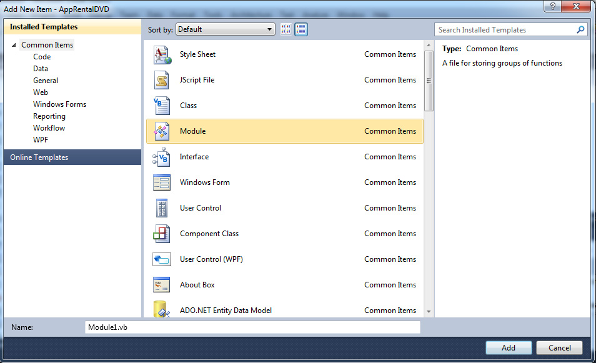Click the "User Control" template name

click(201, 208)
